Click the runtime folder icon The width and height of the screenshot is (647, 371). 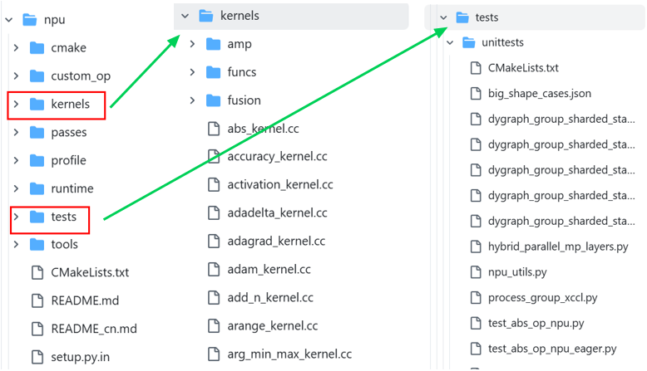[37, 188]
